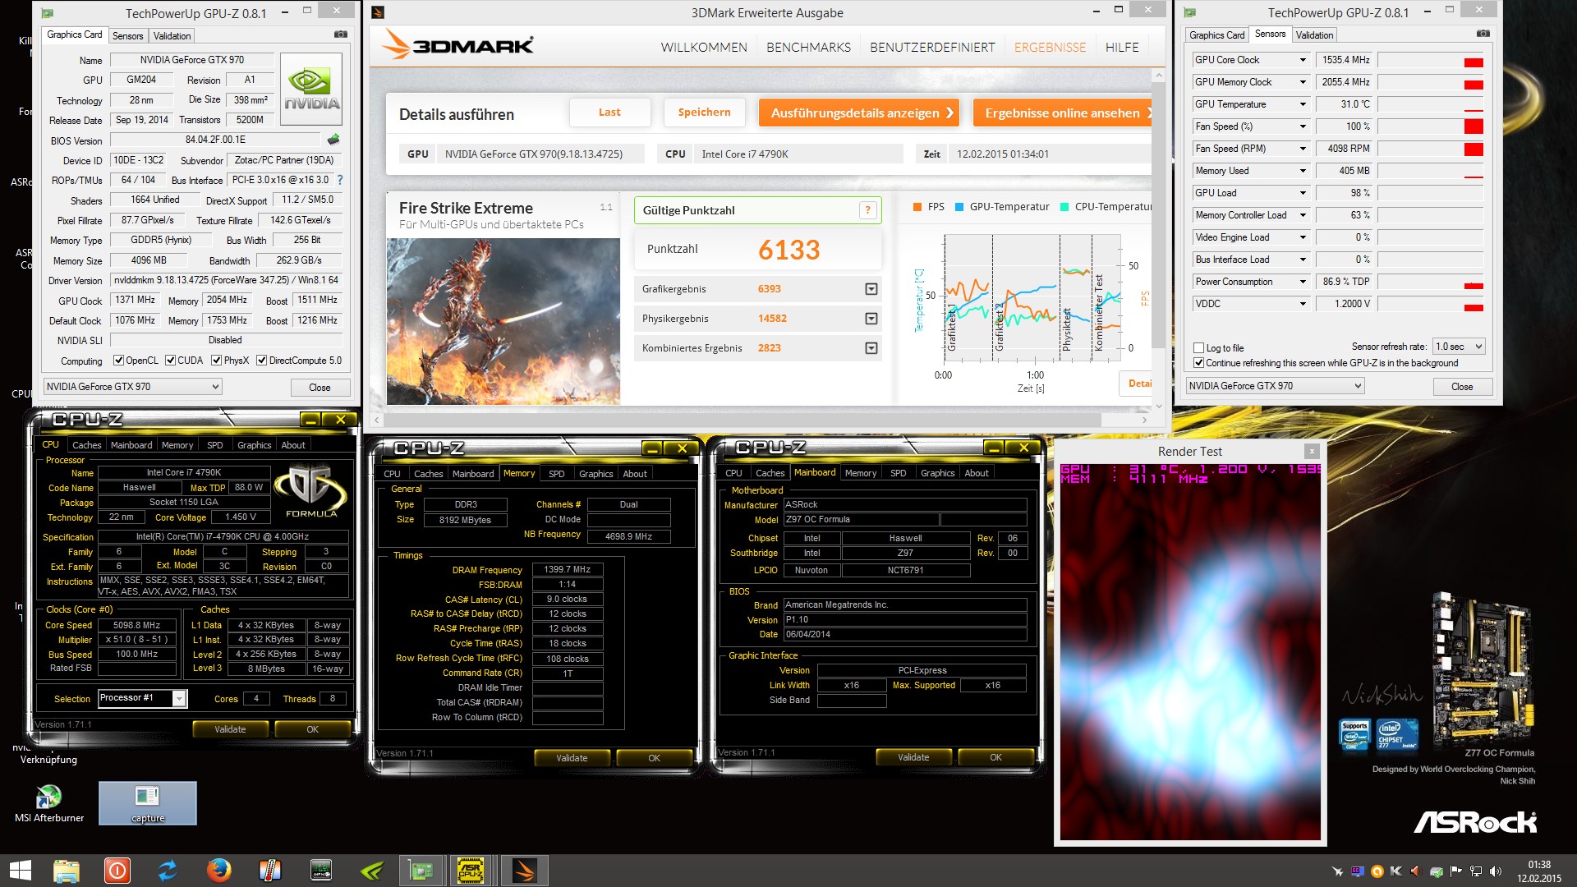
Task: Open the GPU Temperature sensor dropdown
Action: click(x=1303, y=104)
